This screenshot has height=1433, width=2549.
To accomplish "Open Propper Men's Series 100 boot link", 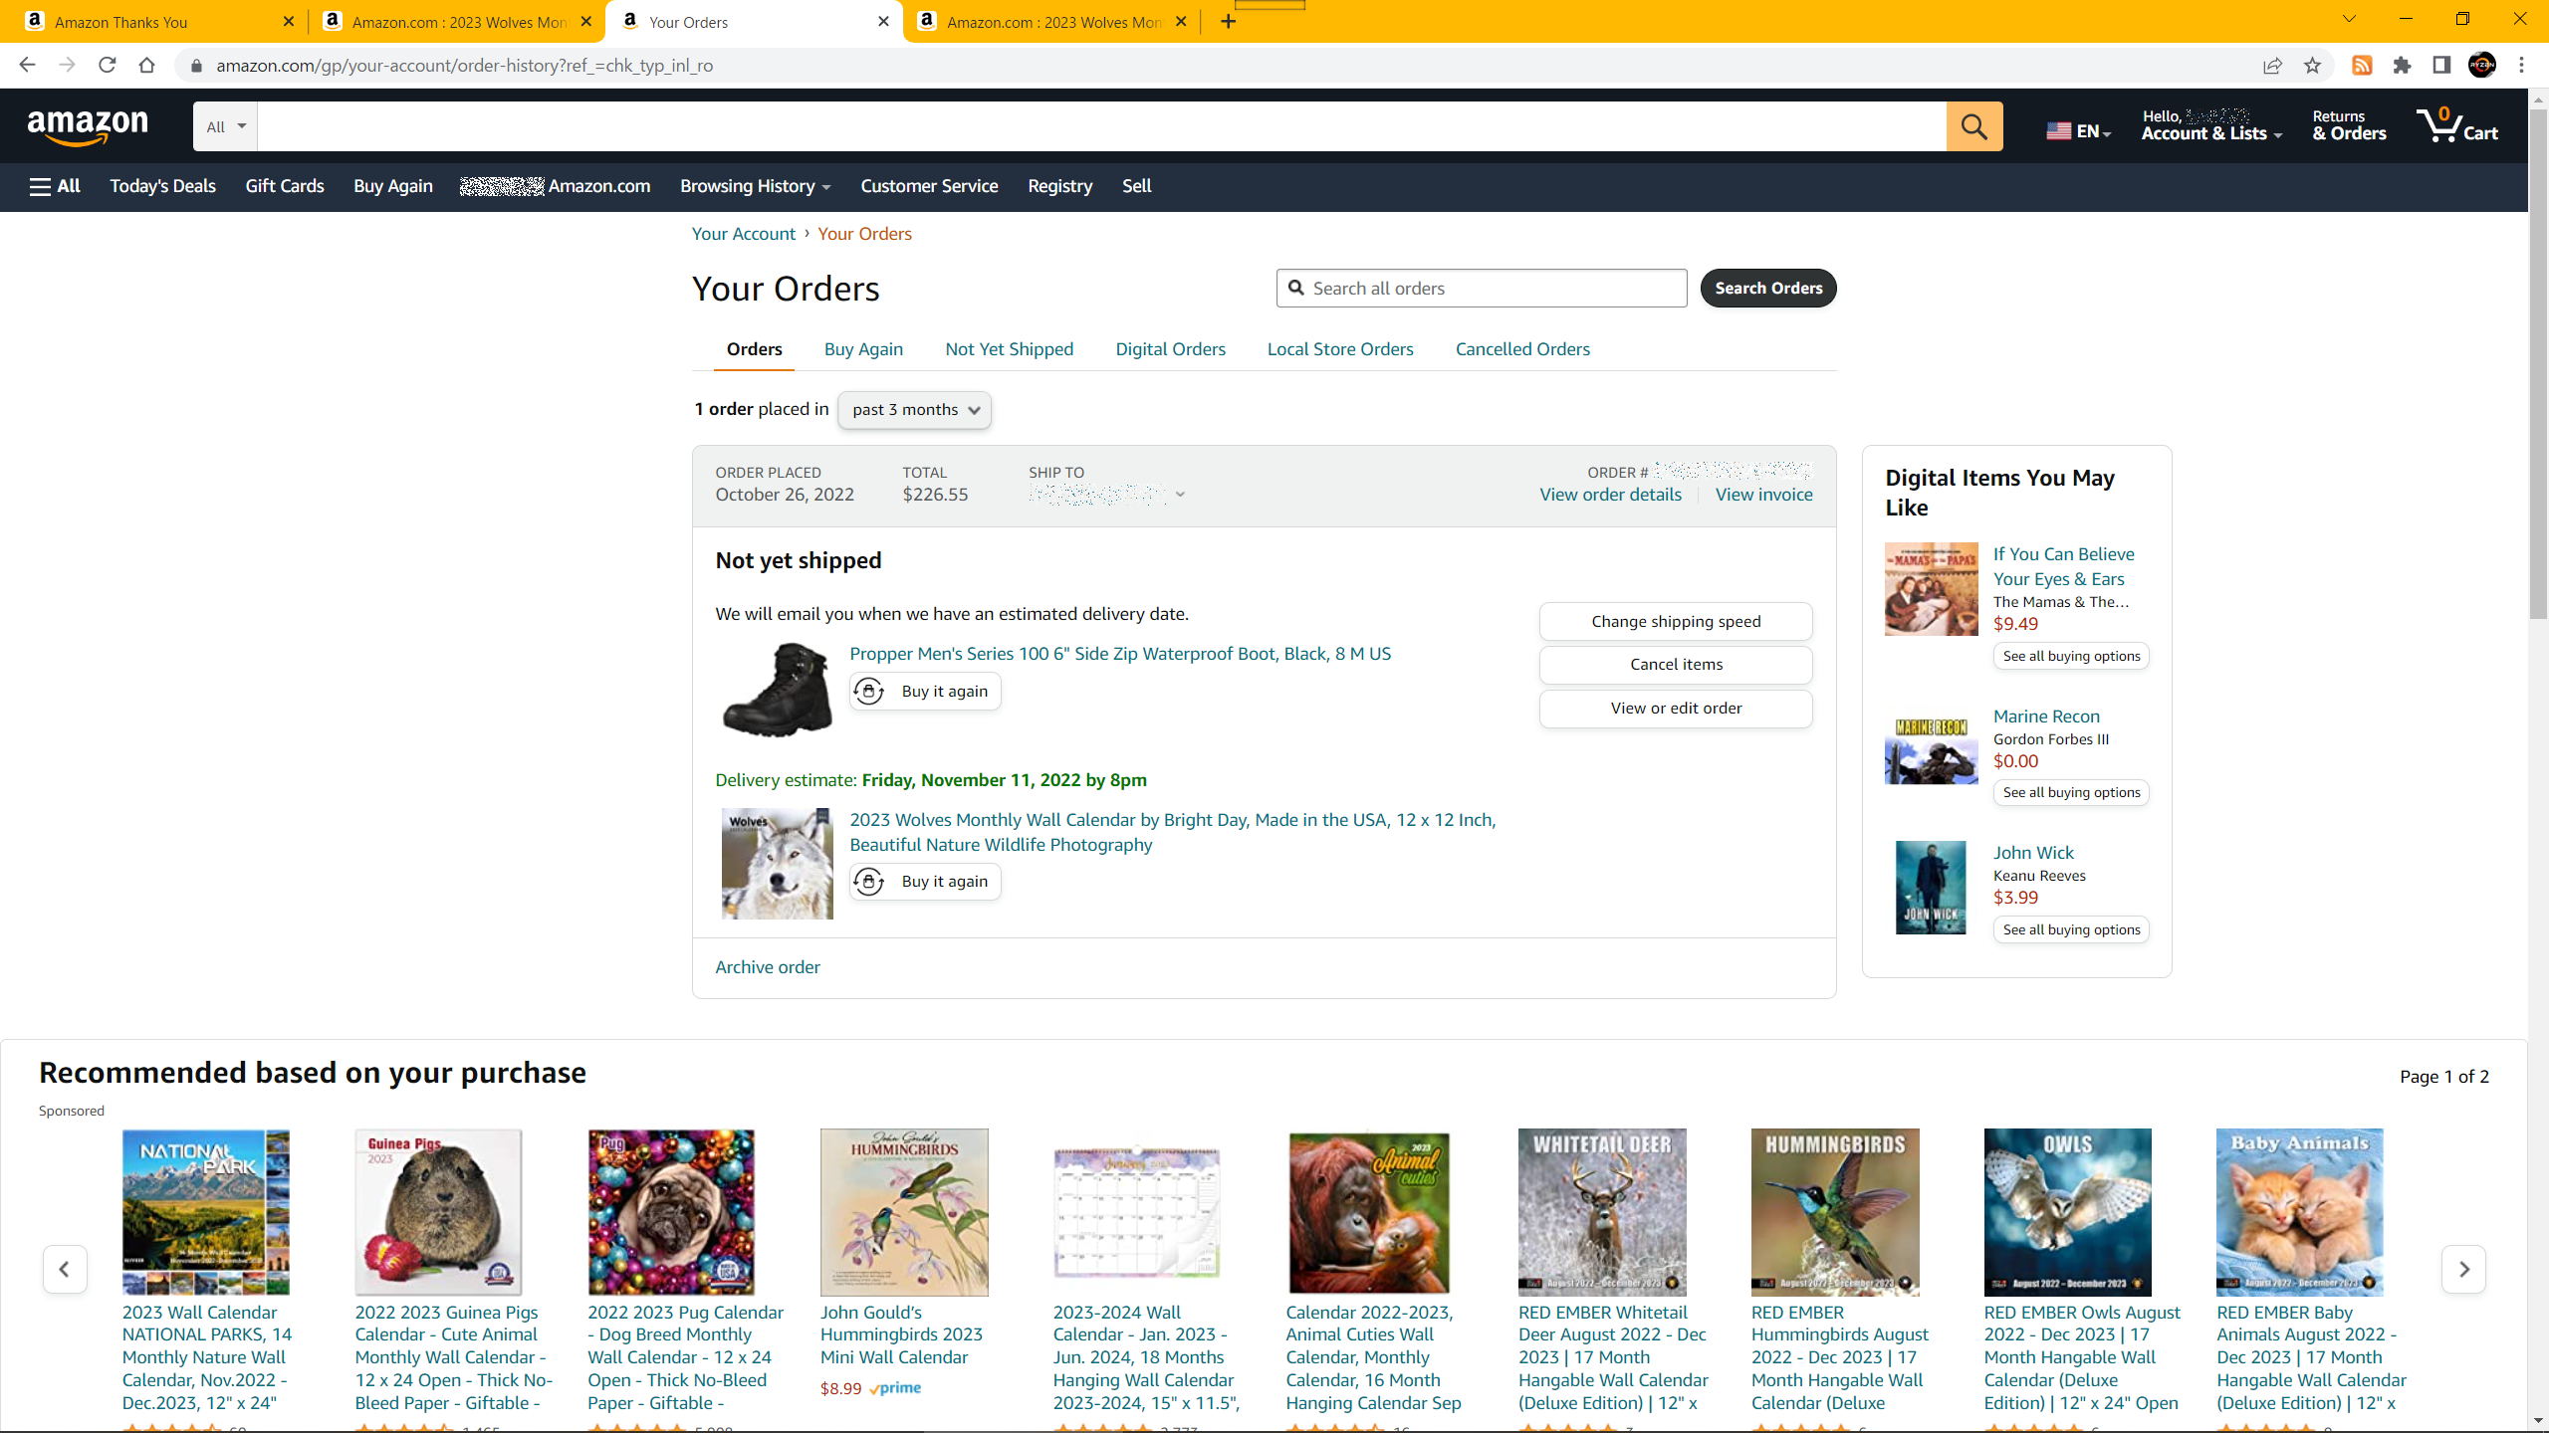I will click(x=1120, y=654).
